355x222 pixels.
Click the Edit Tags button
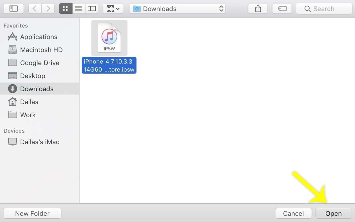(x=282, y=9)
